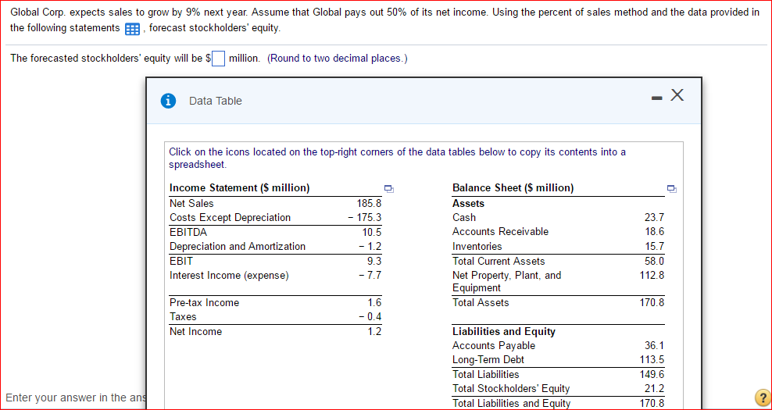
Task: Click the blue info icon beside Data Table
Action: 166,101
